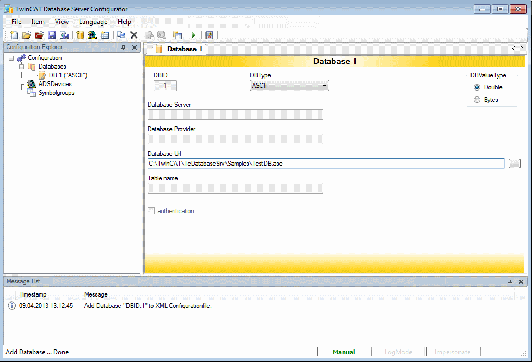Viewport: 532px width, 362px height.
Task: Click the Database Url path field
Action: [326, 164]
